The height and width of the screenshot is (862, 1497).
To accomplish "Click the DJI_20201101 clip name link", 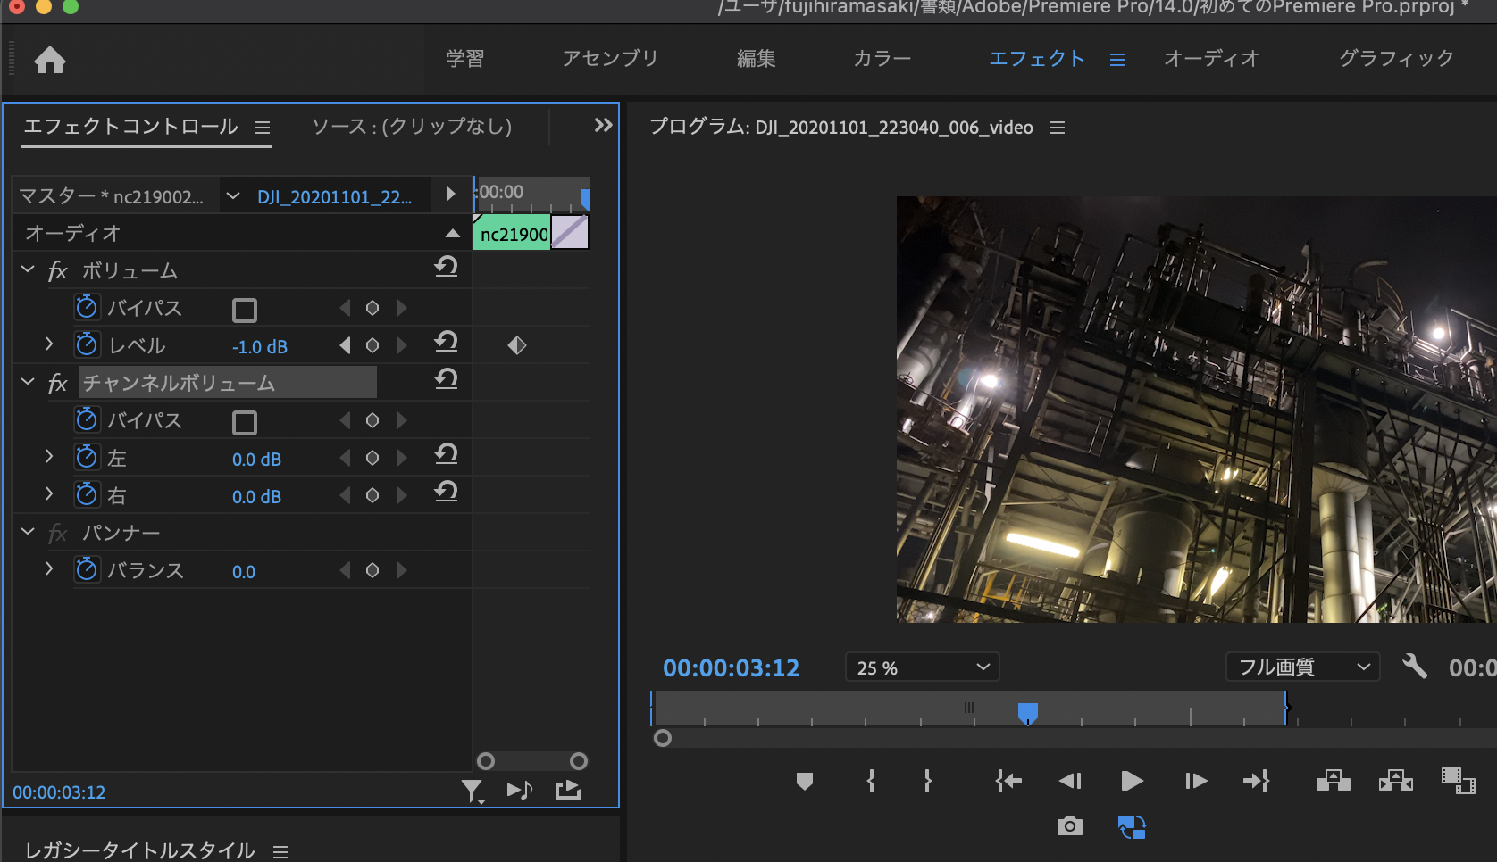I will pyautogui.click(x=335, y=195).
